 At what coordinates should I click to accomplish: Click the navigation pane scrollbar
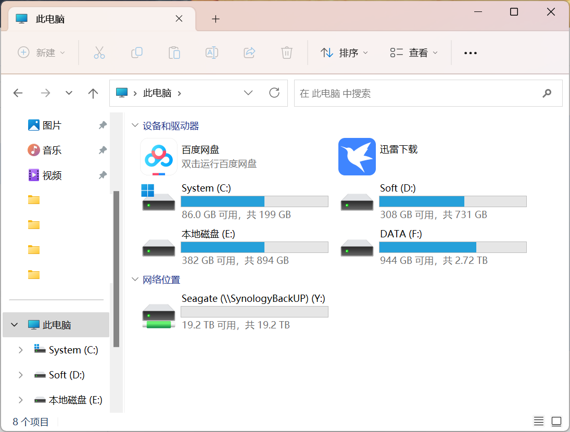[116, 269]
